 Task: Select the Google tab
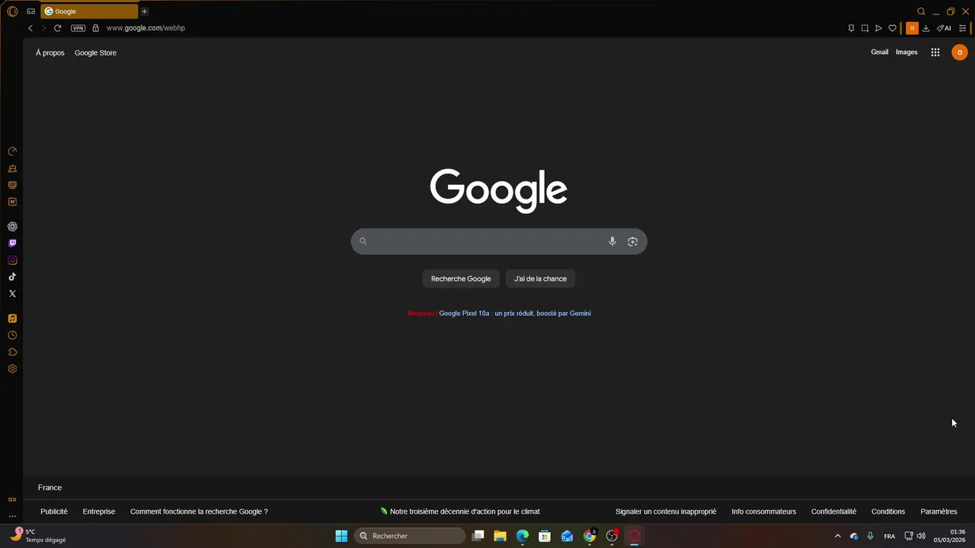point(90,11)
